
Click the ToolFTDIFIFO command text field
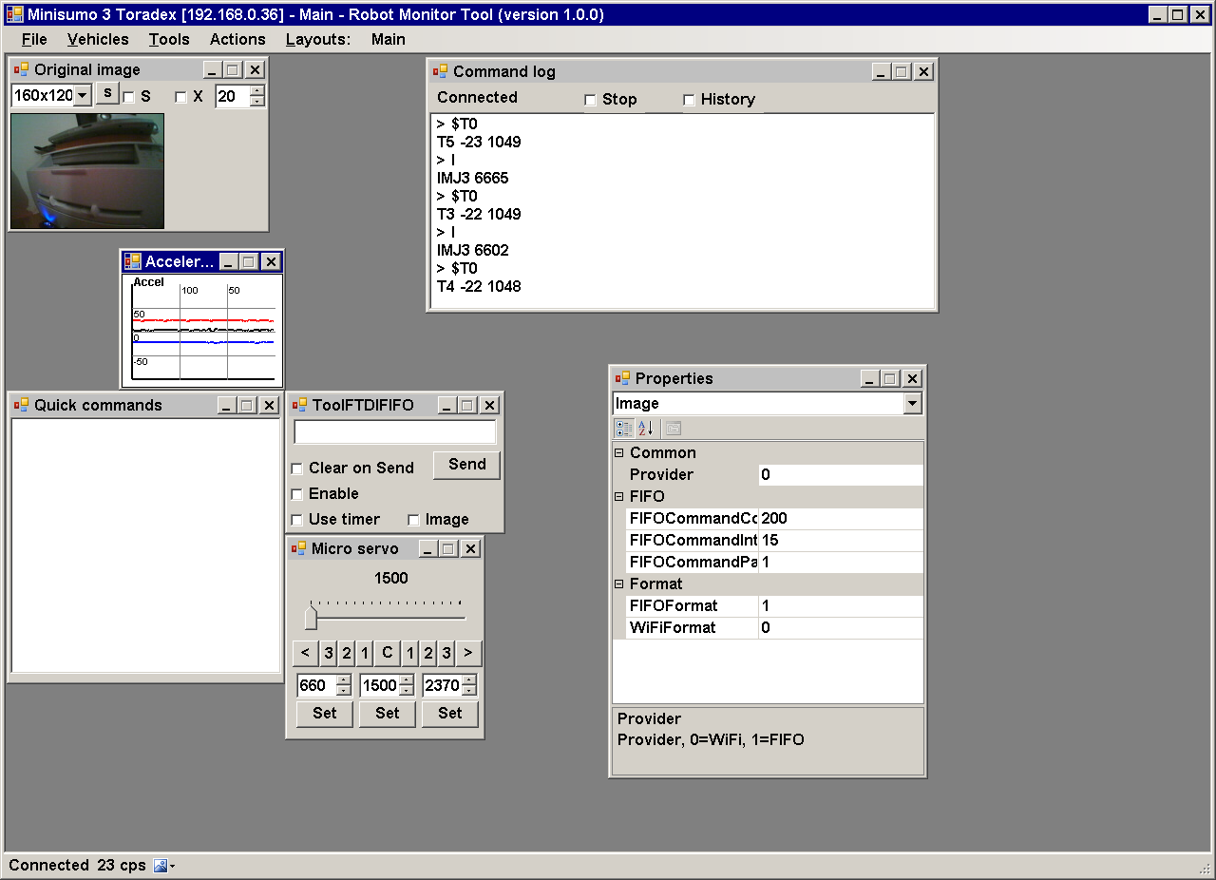tap(394, 432)
